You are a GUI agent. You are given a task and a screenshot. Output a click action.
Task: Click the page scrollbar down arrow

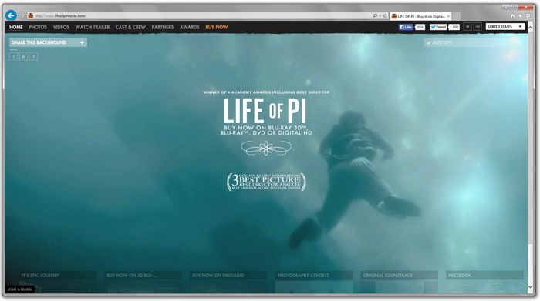click(x=531, y=286)
